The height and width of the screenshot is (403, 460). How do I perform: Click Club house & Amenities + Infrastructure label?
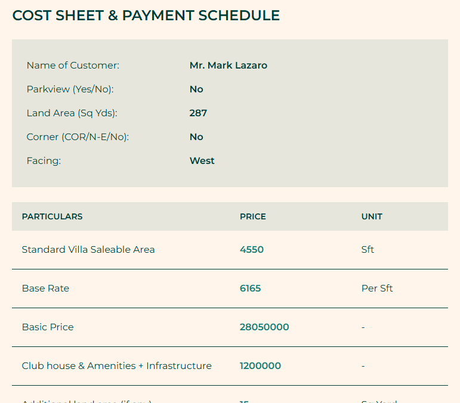[116, 366]
